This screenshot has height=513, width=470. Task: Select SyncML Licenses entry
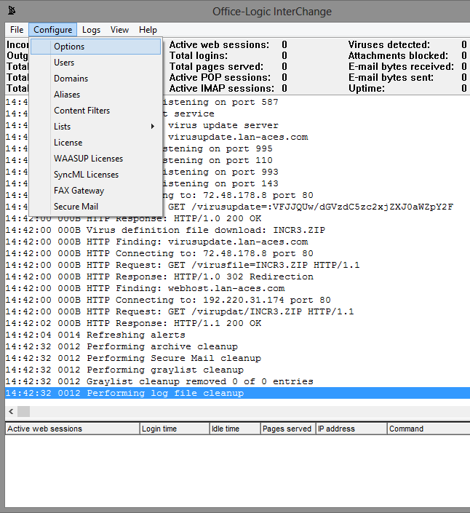(x=96, y=175)
